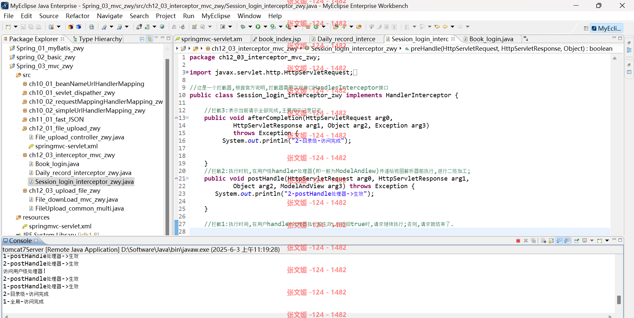Viewport: 634px width, 318px height.
Task: Minimize the Console view
Action: click(614, 240)
